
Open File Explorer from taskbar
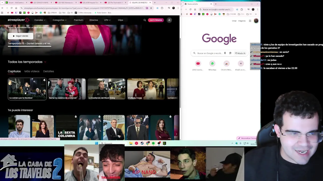[x=131, y=143]
